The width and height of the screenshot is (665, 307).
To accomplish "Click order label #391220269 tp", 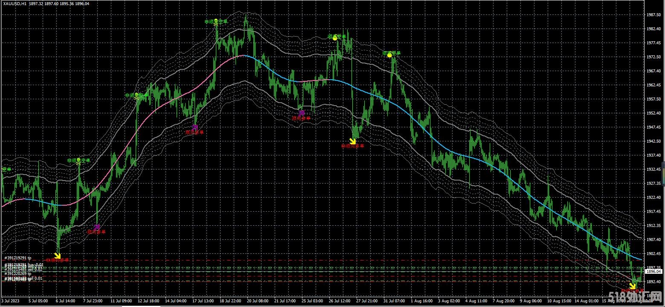I will 18,274.
